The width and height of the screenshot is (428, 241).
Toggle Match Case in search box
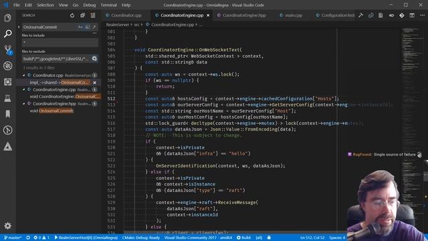coord(80,27)
